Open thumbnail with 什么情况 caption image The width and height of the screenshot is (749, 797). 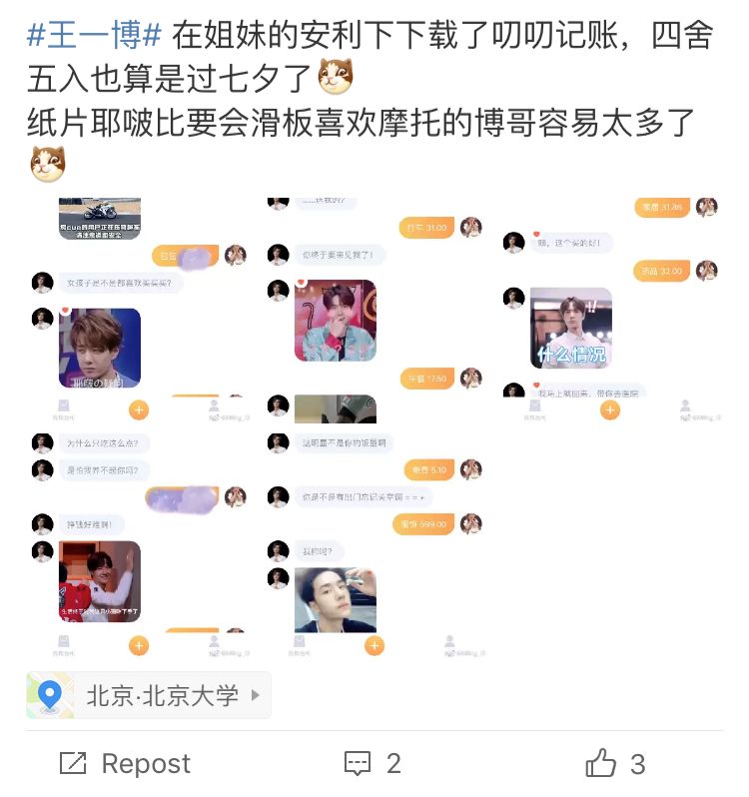[x=610, y=311]
